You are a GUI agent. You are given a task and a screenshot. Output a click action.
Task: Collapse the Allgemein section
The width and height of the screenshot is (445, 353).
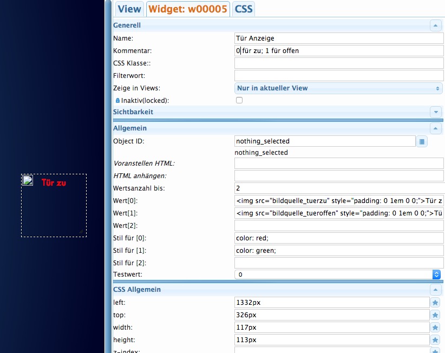coord(435,128)
